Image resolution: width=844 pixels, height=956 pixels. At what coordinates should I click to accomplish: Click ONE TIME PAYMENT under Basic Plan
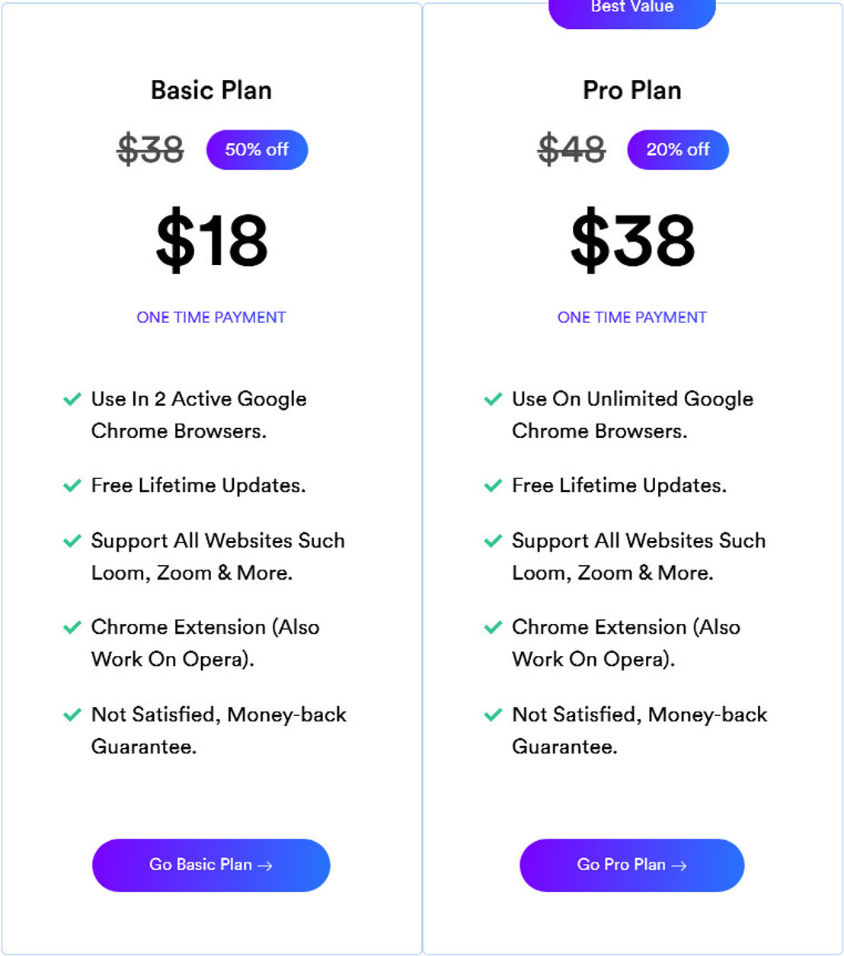coord(211,318)
